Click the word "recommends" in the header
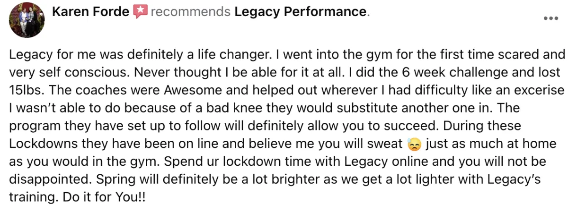The width and height of the screenshot is (568, 205). click(191, 12)
